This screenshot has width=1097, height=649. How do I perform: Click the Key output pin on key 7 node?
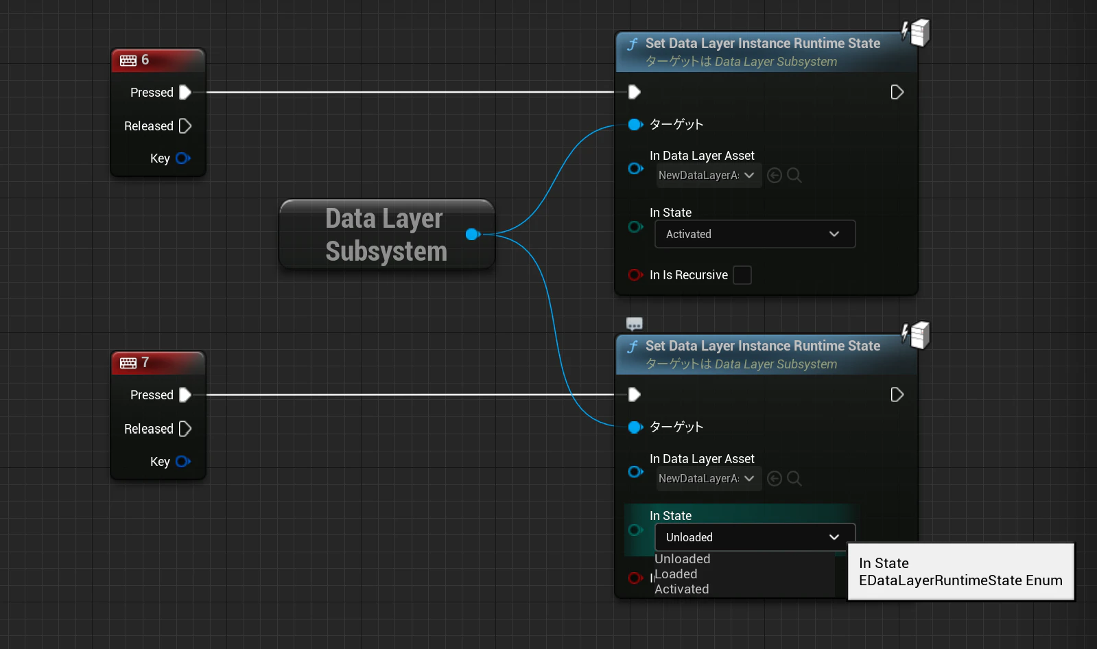click(182, 462)
